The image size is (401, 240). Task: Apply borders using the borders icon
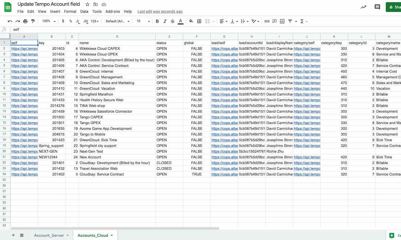pos(199,21)
